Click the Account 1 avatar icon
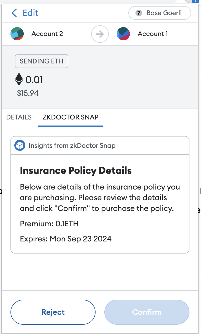 coord(123,34)
